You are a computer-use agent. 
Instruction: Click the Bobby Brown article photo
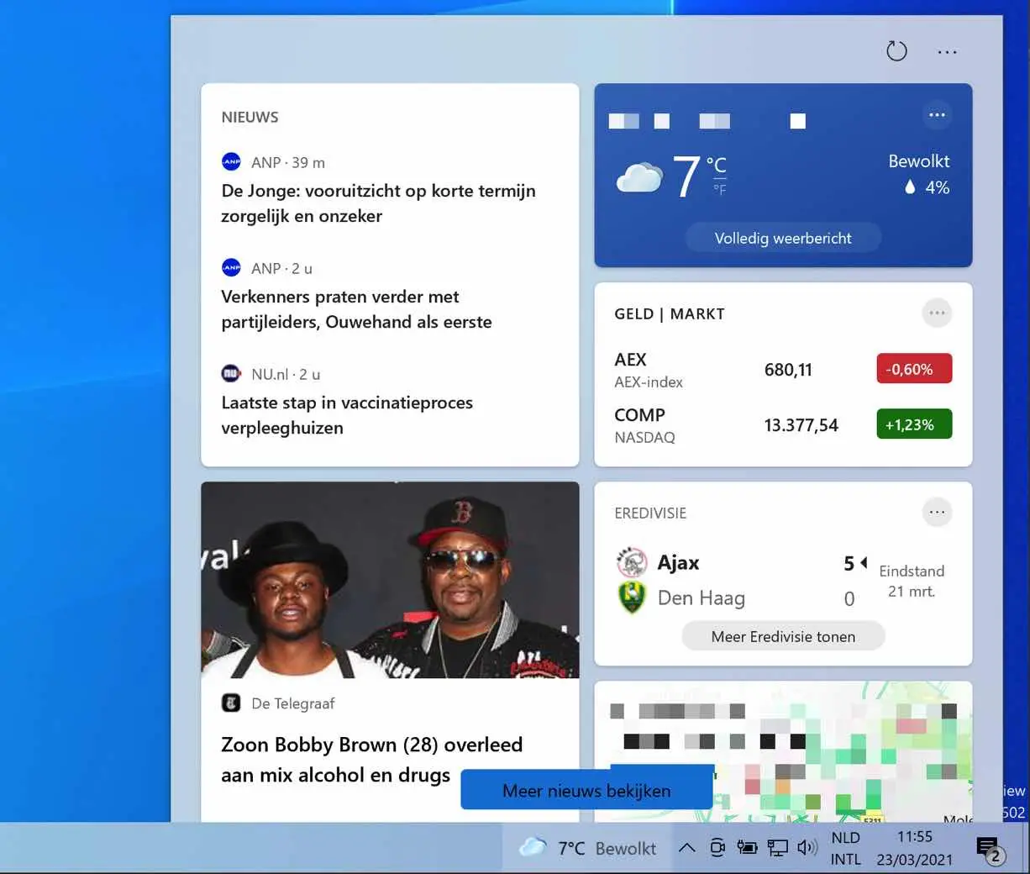[390, 580]
